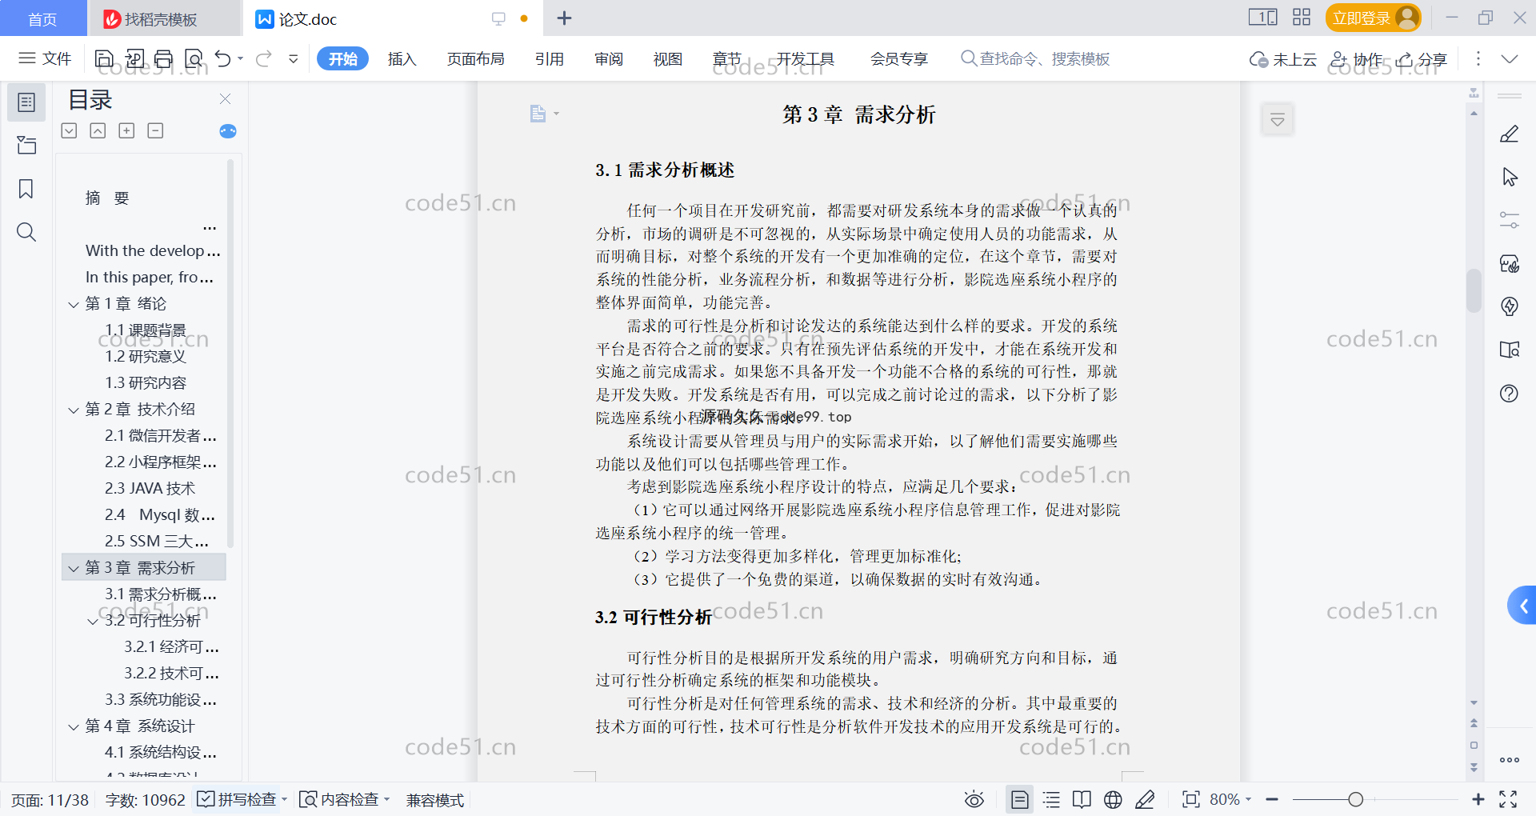This screenshot has width=1536, height=816.
Task: Click the 分享 button
Action: pyautogui.click(x=1422, y=58)
